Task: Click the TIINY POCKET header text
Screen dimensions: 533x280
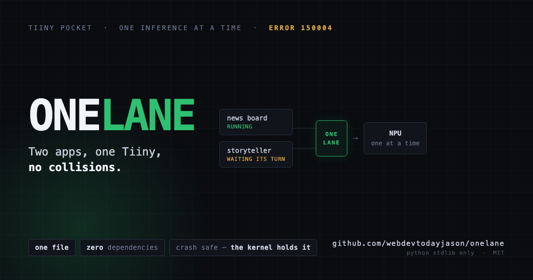Action: [60, 28]
